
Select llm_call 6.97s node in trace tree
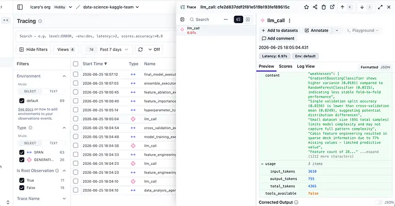[216, 30]
